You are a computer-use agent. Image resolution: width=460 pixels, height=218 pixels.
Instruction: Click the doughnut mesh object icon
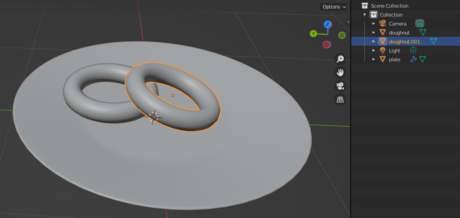coord(383,32)
